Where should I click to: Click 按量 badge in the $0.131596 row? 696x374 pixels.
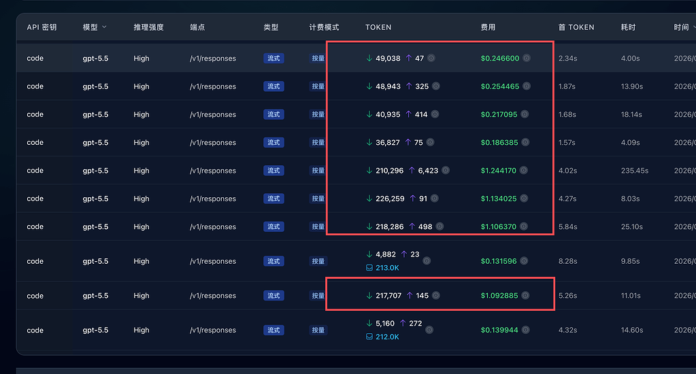click(x=318, y=261)
